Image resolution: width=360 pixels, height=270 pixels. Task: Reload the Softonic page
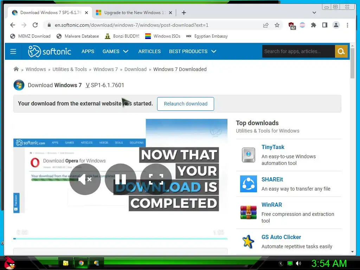click(x=35, y=25)
